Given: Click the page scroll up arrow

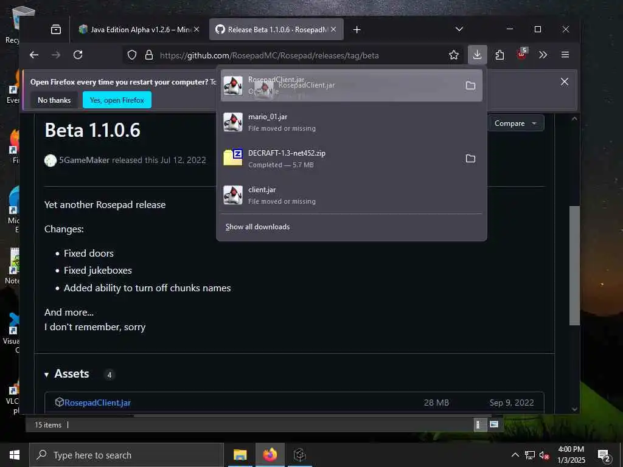Looking at the screenshot, I should pos(574,119).
